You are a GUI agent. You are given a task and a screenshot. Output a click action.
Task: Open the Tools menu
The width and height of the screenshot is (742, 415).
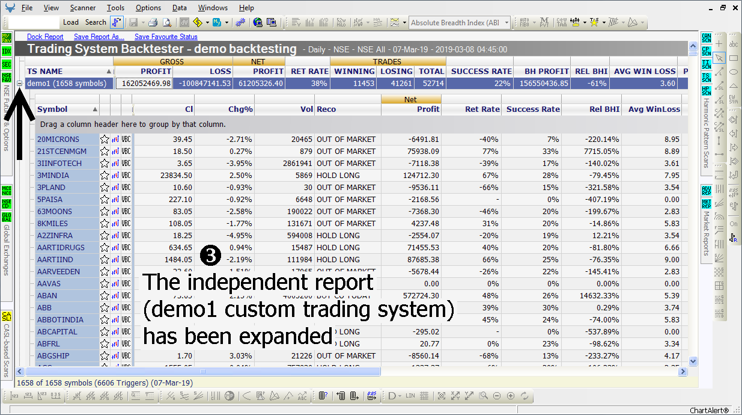pos(115,8)
